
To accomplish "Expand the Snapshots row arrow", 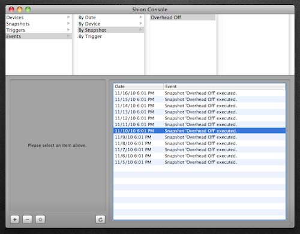I will click(68, 23).
